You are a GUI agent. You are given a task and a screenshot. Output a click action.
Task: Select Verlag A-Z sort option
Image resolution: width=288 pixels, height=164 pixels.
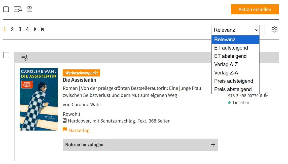[226, 64]
